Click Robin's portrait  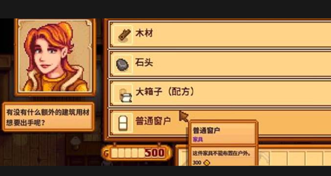[x=55, y=56]
